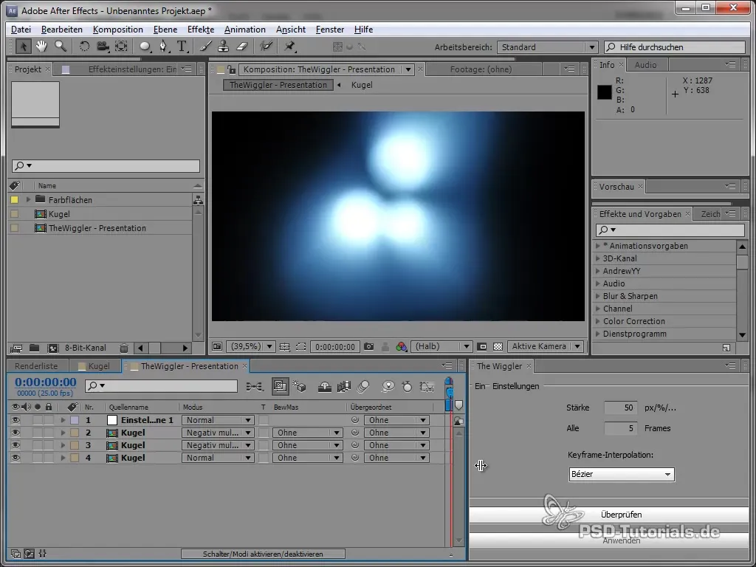Hide layer 4 Kugel eye toggle
Viewport: 756px width, 567px height.
pyautogui.click(x=16, y=458)
